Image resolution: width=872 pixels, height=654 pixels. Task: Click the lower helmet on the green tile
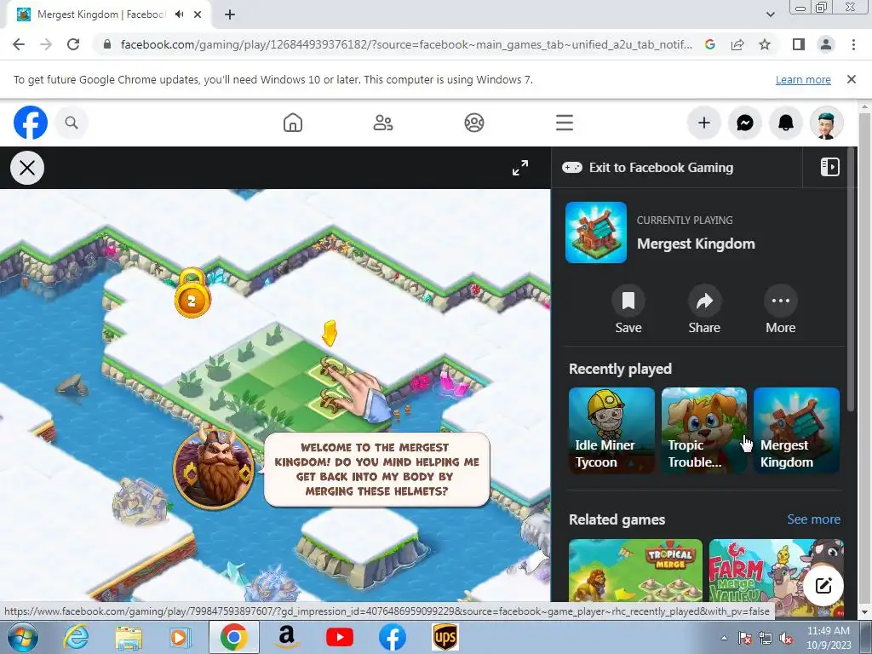coord(331,403)
